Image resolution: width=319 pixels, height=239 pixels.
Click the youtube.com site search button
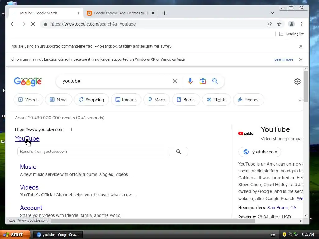[x=179, y=152]
